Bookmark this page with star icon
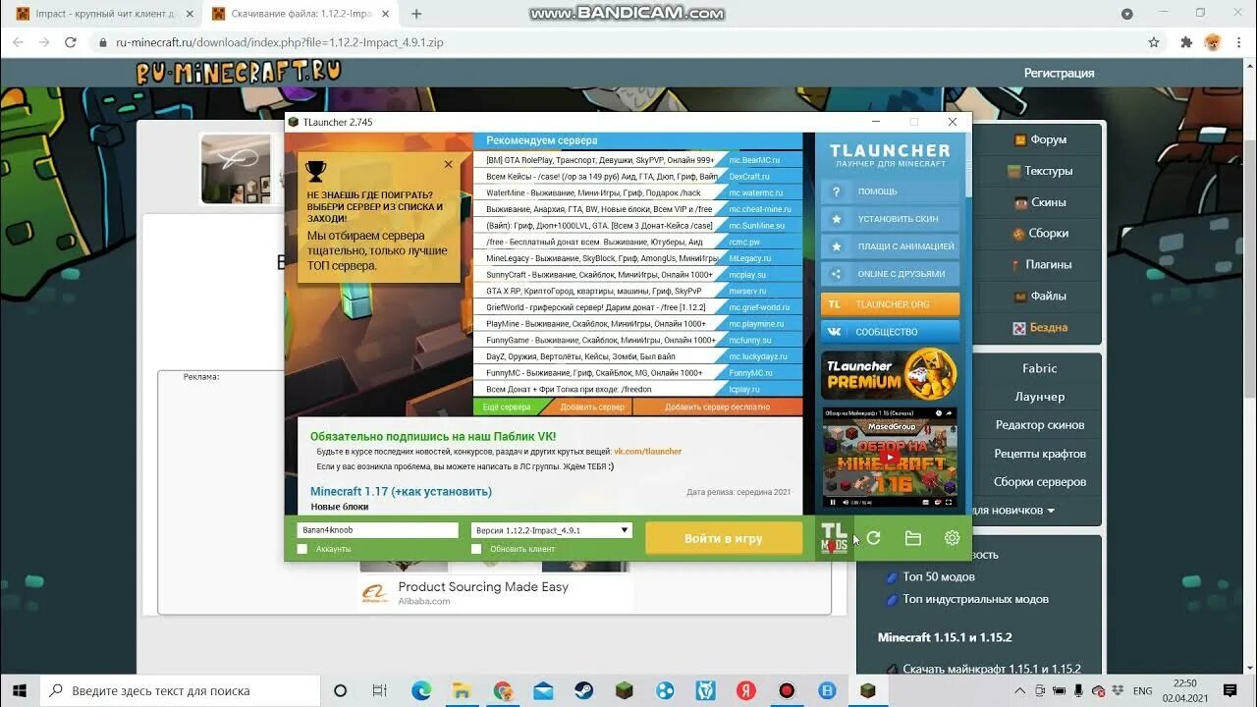The height and width of the screenshot is (707, 1257). click(1154, 42)
